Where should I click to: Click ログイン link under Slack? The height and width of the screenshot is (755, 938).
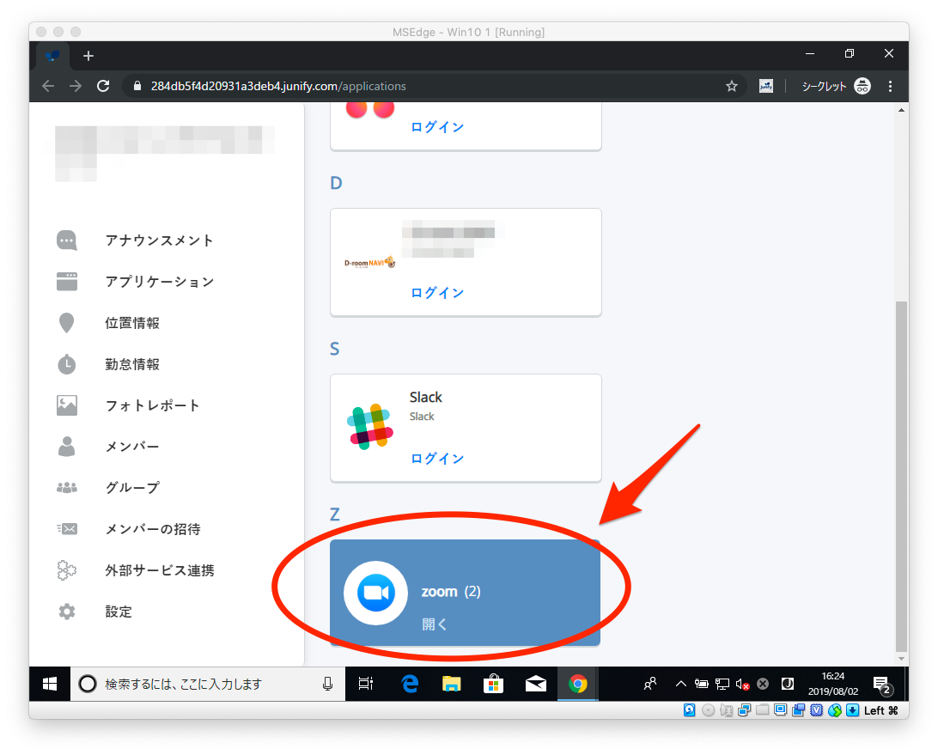(437, 459)
